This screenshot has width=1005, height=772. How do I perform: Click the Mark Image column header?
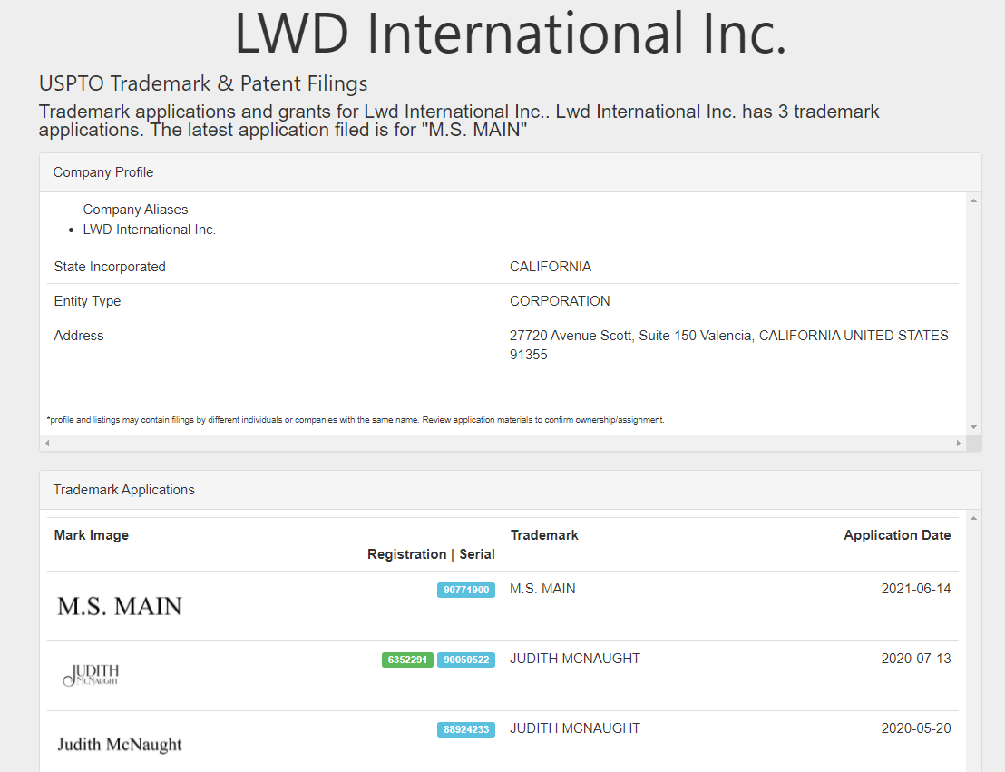91,535
